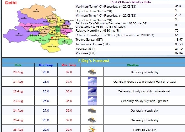Click the Date column header
Viewport: 185px width, 132px height.
coord(18,65)
